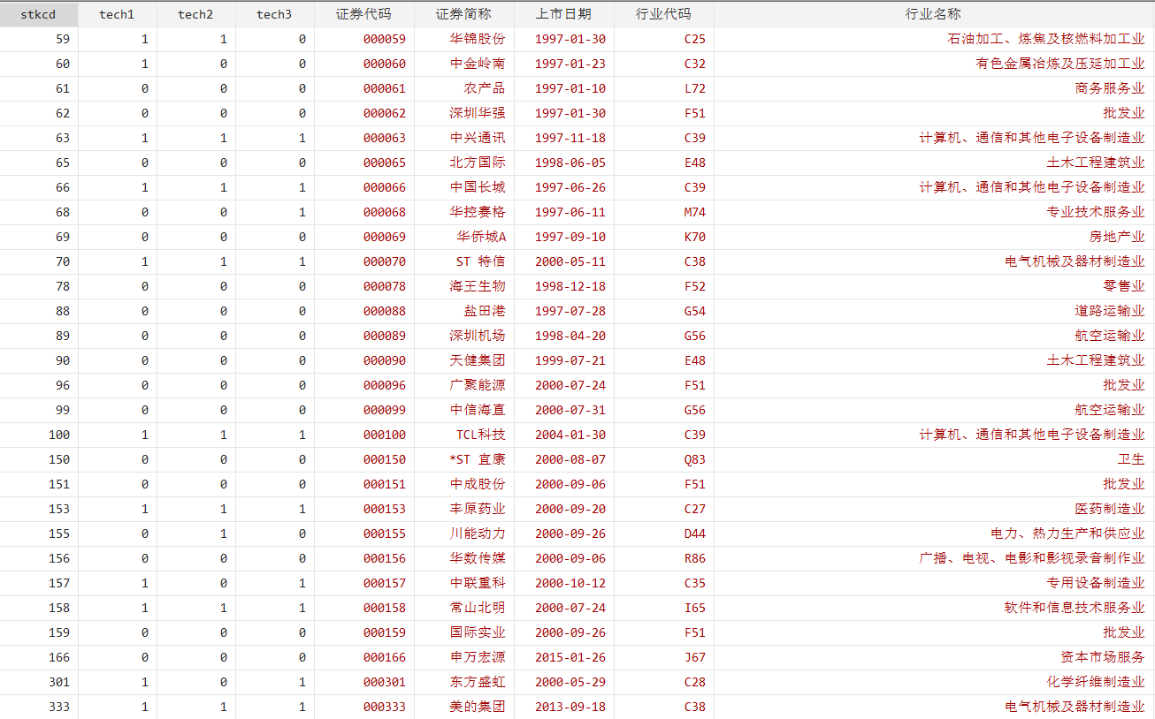
Task: Click industry code M74
Action: point(695,212)
